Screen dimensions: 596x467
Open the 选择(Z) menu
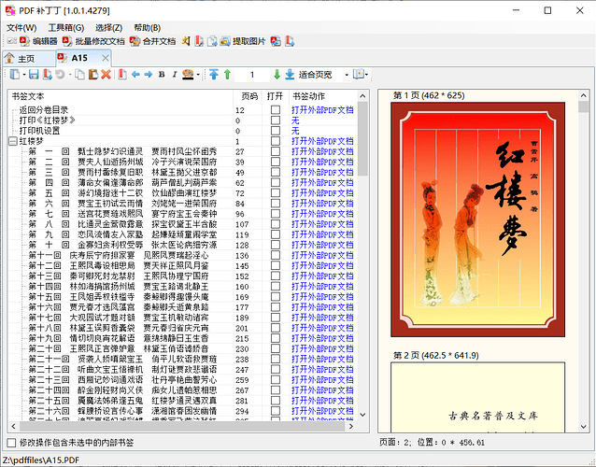tap(108, 28)
